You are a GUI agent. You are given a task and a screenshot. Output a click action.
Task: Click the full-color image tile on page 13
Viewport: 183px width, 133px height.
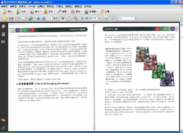click(x=142, y=54)
